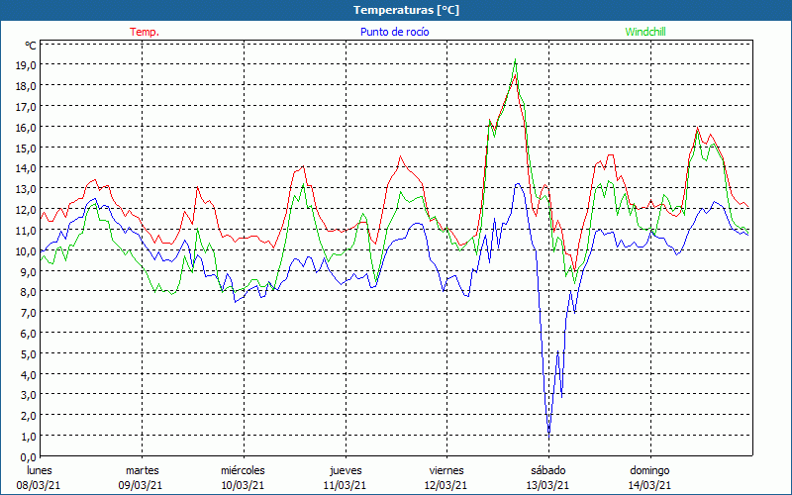Click the '14/03/21' date label
The image size is (792, 495).
tap(649, 485)
